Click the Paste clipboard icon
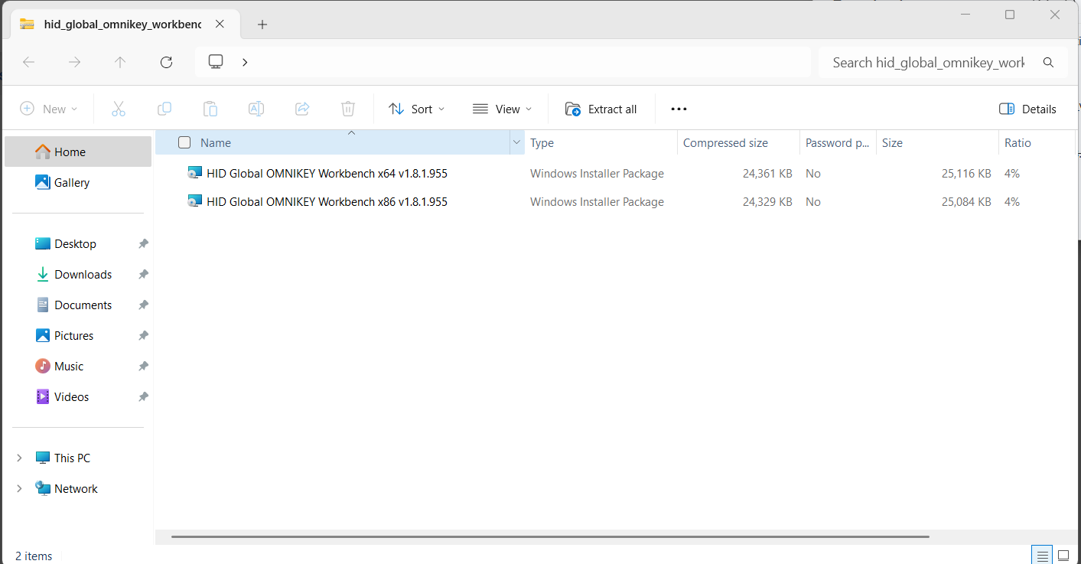Screen dimensions: 1081x564 210,109
